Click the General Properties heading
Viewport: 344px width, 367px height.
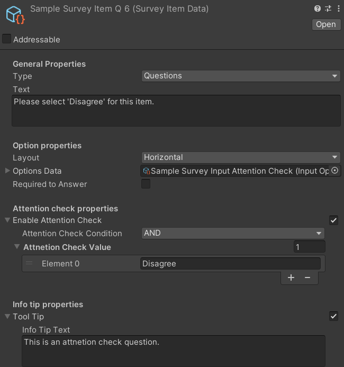click(x=49, y=64)
